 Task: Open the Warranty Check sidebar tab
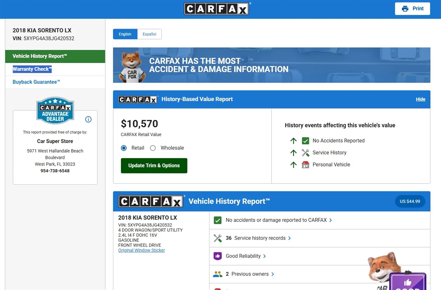click(32, 69)
